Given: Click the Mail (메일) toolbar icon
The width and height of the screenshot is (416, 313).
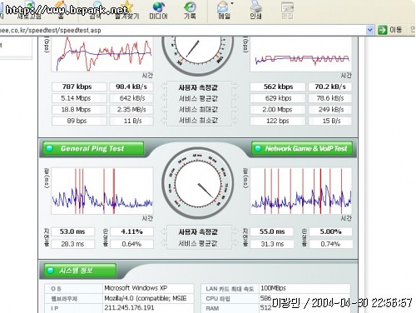Looking at the screenshot, I should coord(224,11).
